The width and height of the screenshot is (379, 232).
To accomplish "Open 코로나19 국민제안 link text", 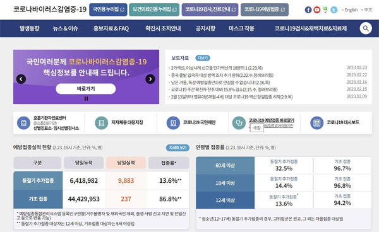I will [199, 122].
